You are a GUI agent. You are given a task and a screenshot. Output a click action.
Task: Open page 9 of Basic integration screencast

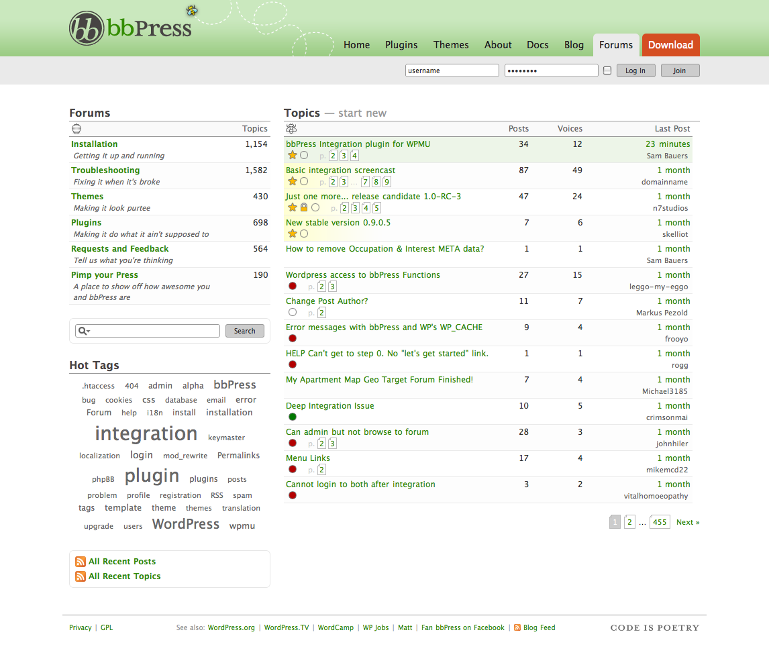click(x=387, y=182)
